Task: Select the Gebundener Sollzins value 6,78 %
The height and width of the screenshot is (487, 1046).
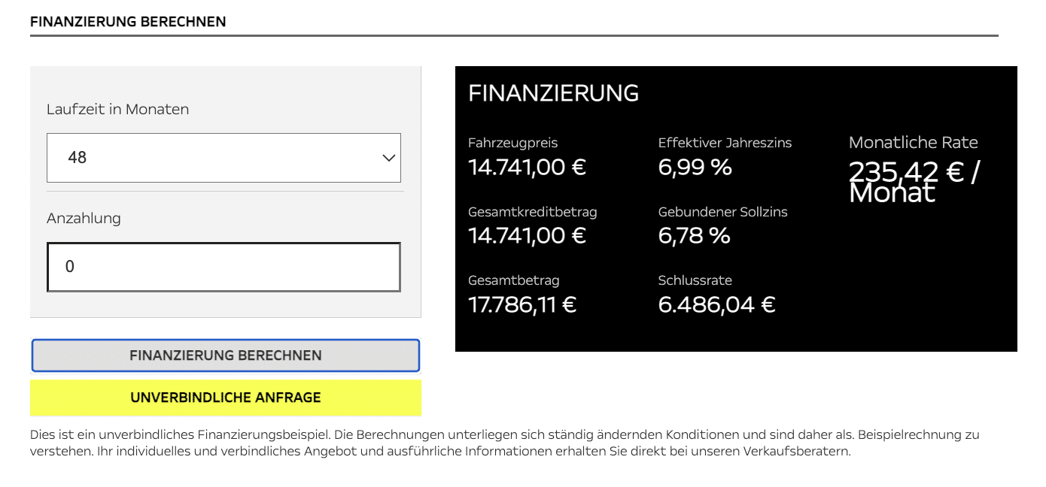Action: tap(694, 235)
